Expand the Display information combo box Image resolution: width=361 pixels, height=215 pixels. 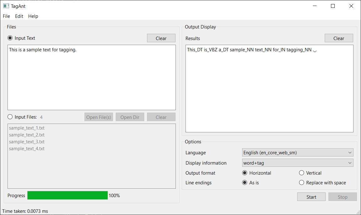point(297,163)
